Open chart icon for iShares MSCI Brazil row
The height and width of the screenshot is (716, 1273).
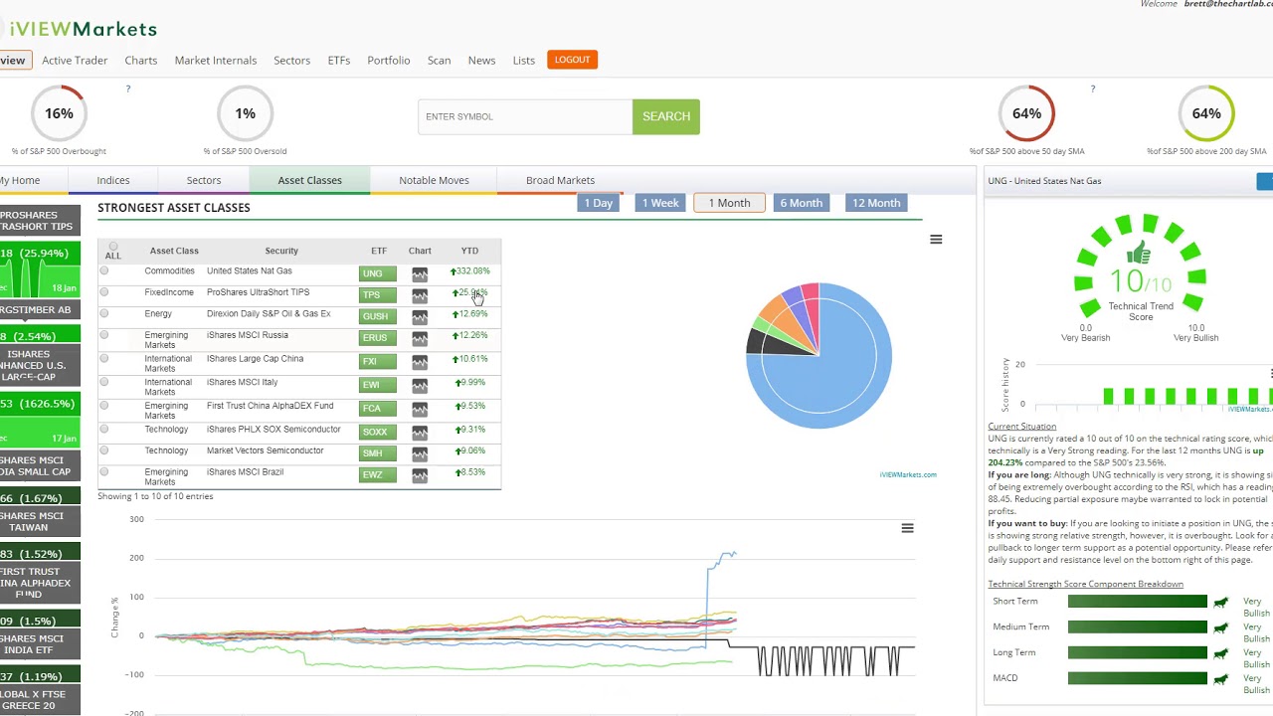420,476
